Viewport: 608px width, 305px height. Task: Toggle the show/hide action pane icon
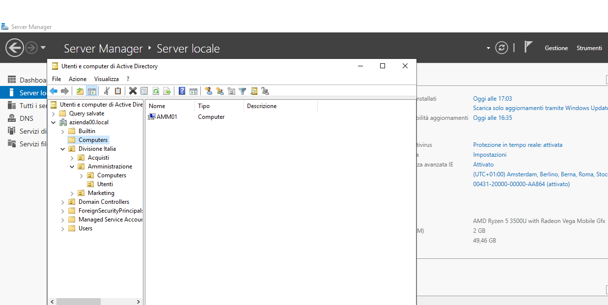[x=193, y=91]
